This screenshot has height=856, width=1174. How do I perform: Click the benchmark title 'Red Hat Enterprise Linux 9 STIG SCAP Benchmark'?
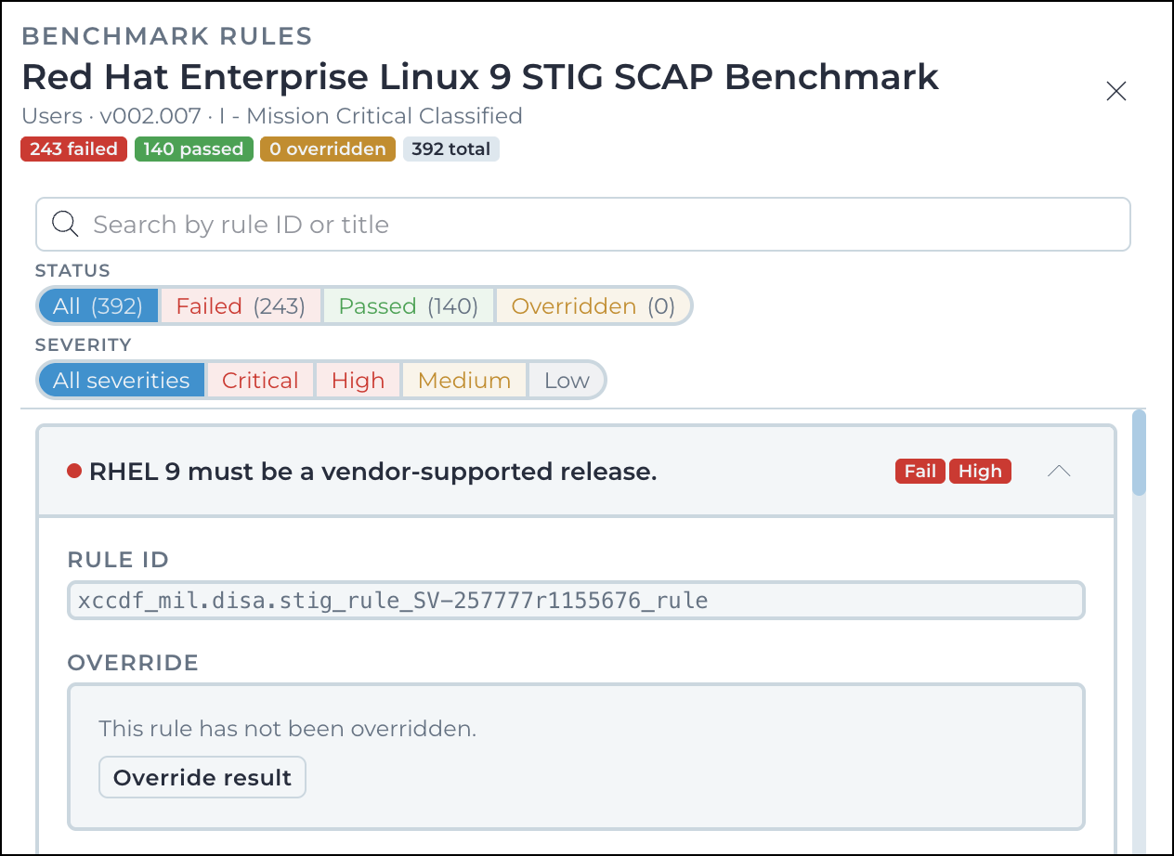click(x=480, y=77)
